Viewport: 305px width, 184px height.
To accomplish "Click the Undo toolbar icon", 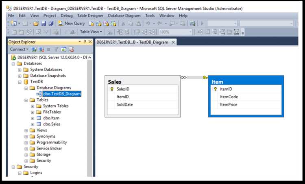I will (x=148, y=24).
